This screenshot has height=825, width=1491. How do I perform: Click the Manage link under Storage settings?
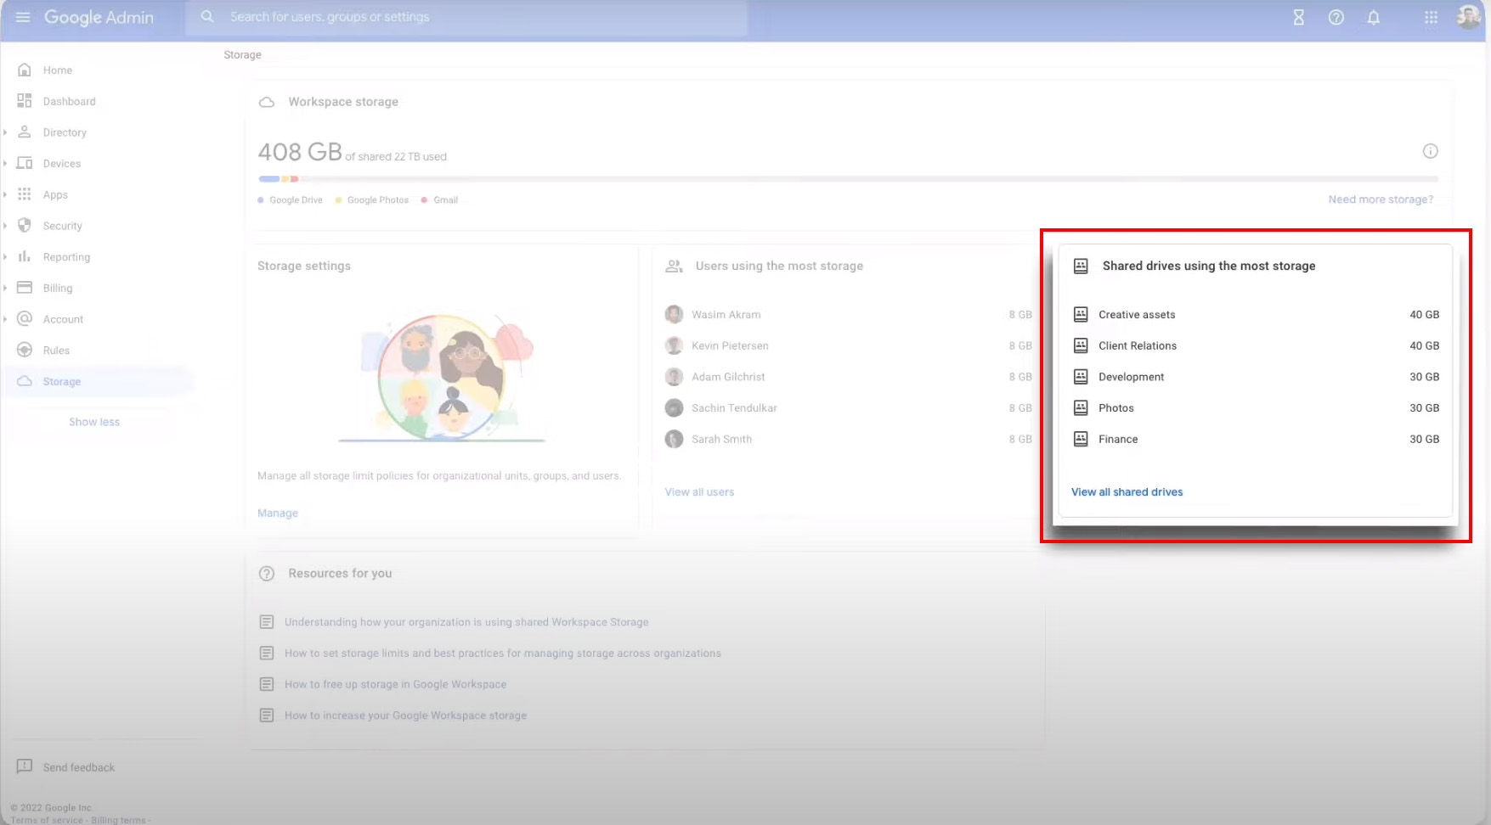pos(277,513)
